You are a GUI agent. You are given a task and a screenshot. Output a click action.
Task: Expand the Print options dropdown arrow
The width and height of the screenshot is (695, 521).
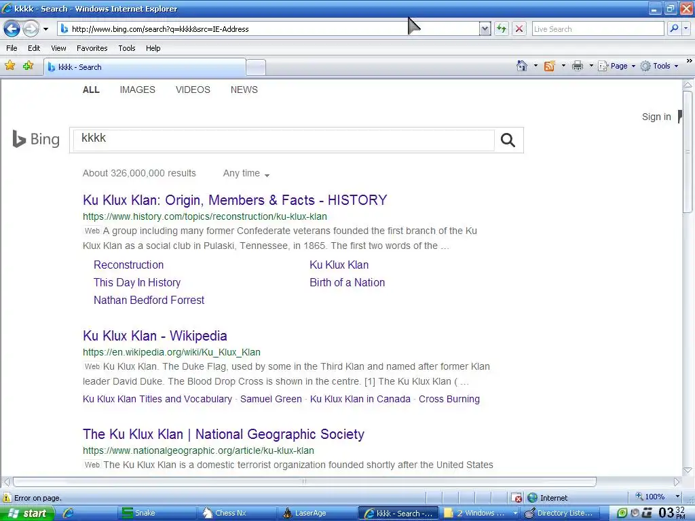tap(591, 66)
